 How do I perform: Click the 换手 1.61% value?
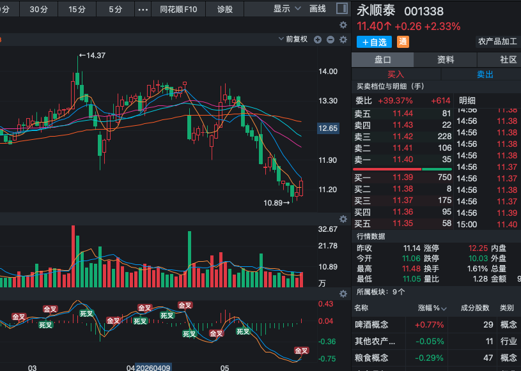tap(478, 269)
